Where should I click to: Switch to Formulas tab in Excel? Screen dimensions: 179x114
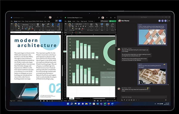coord(91,21)
